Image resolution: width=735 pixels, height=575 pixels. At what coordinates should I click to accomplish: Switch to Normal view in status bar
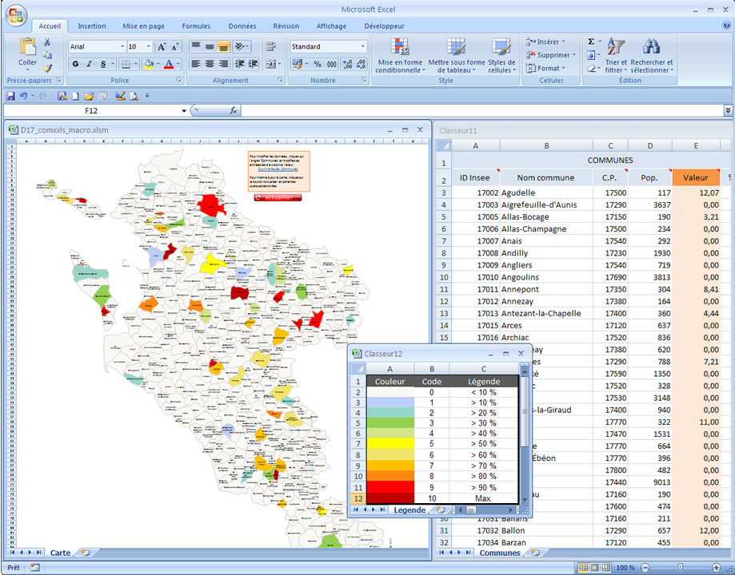[583, 568]
